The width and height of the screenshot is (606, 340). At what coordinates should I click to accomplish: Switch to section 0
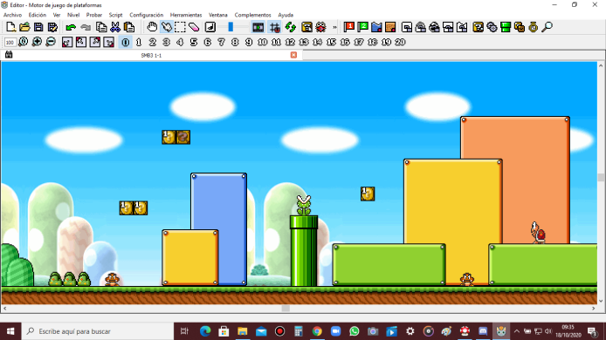click(x=126, y=42)
